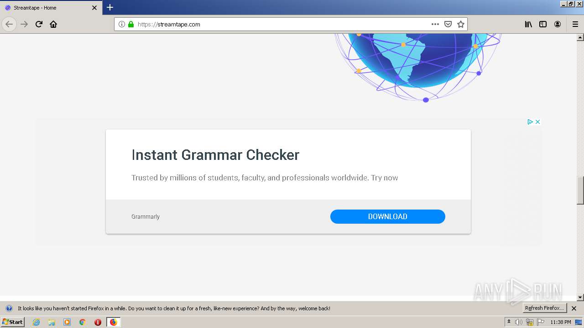Click the Refresh Firefox button
Screen dimensions: 584x328
pyautogui.click(x=544, y=308)
